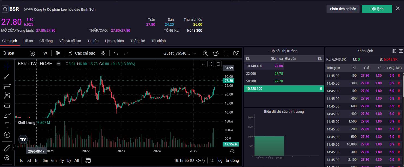Open candlestick chart type selector

pyautogui.click(x=58, y=53)
